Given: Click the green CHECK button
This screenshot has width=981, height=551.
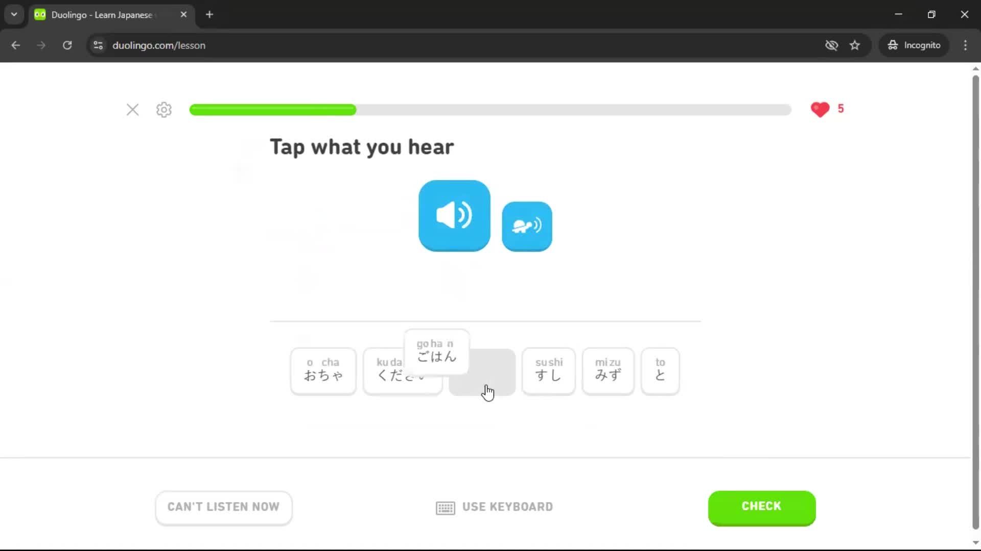Looking at the screenshot, I should [762, 507].
